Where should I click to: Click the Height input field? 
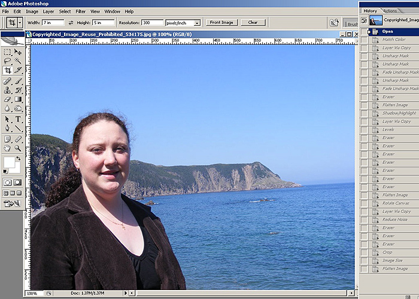pyautogui.click(x=103, y=23)
